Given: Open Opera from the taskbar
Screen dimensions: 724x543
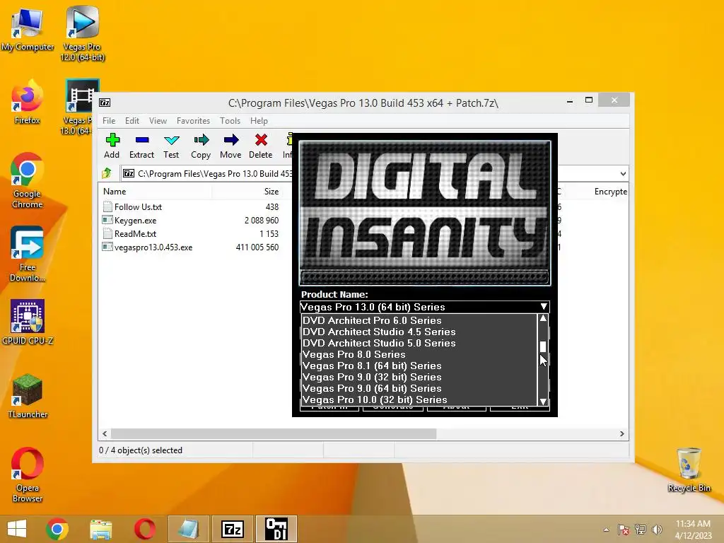Looking at the screenshot, I should click(x=144, y=529).
